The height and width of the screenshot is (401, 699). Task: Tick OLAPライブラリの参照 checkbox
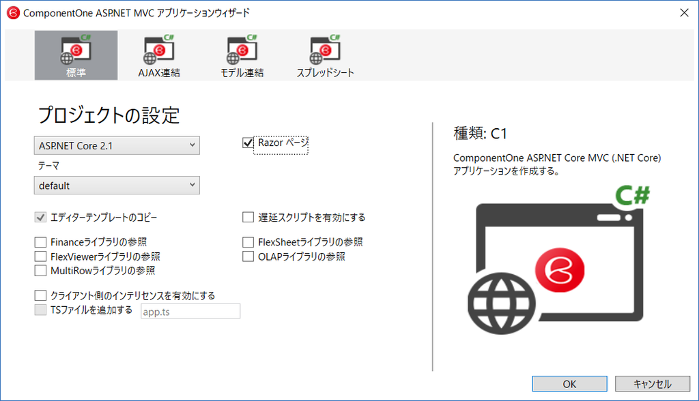coord(248,256)
